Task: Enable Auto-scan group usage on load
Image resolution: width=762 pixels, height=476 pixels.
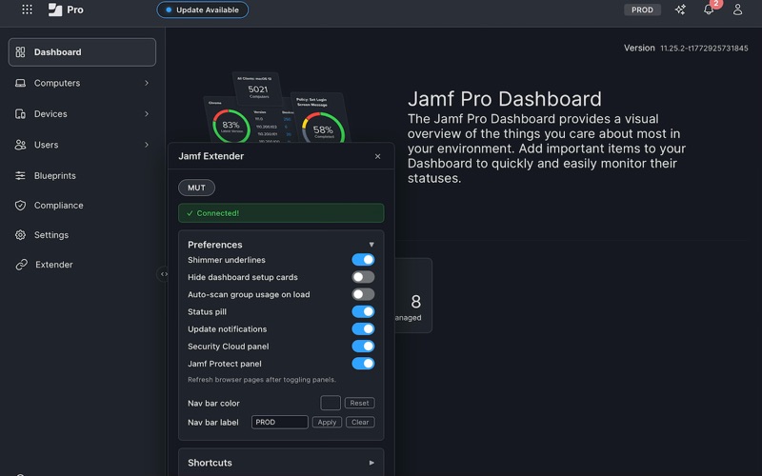Action: coord(363,294)
